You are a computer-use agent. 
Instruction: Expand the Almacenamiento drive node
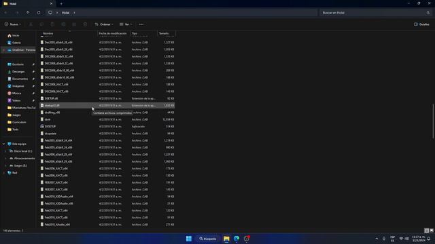[5, 158]
